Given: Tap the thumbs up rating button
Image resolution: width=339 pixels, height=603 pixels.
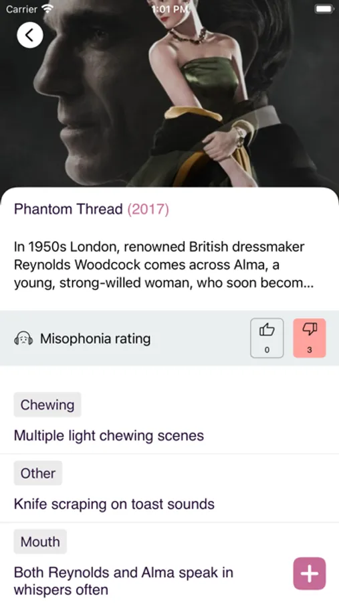Looking at the screenshot, I should click(x=267, y=338).
